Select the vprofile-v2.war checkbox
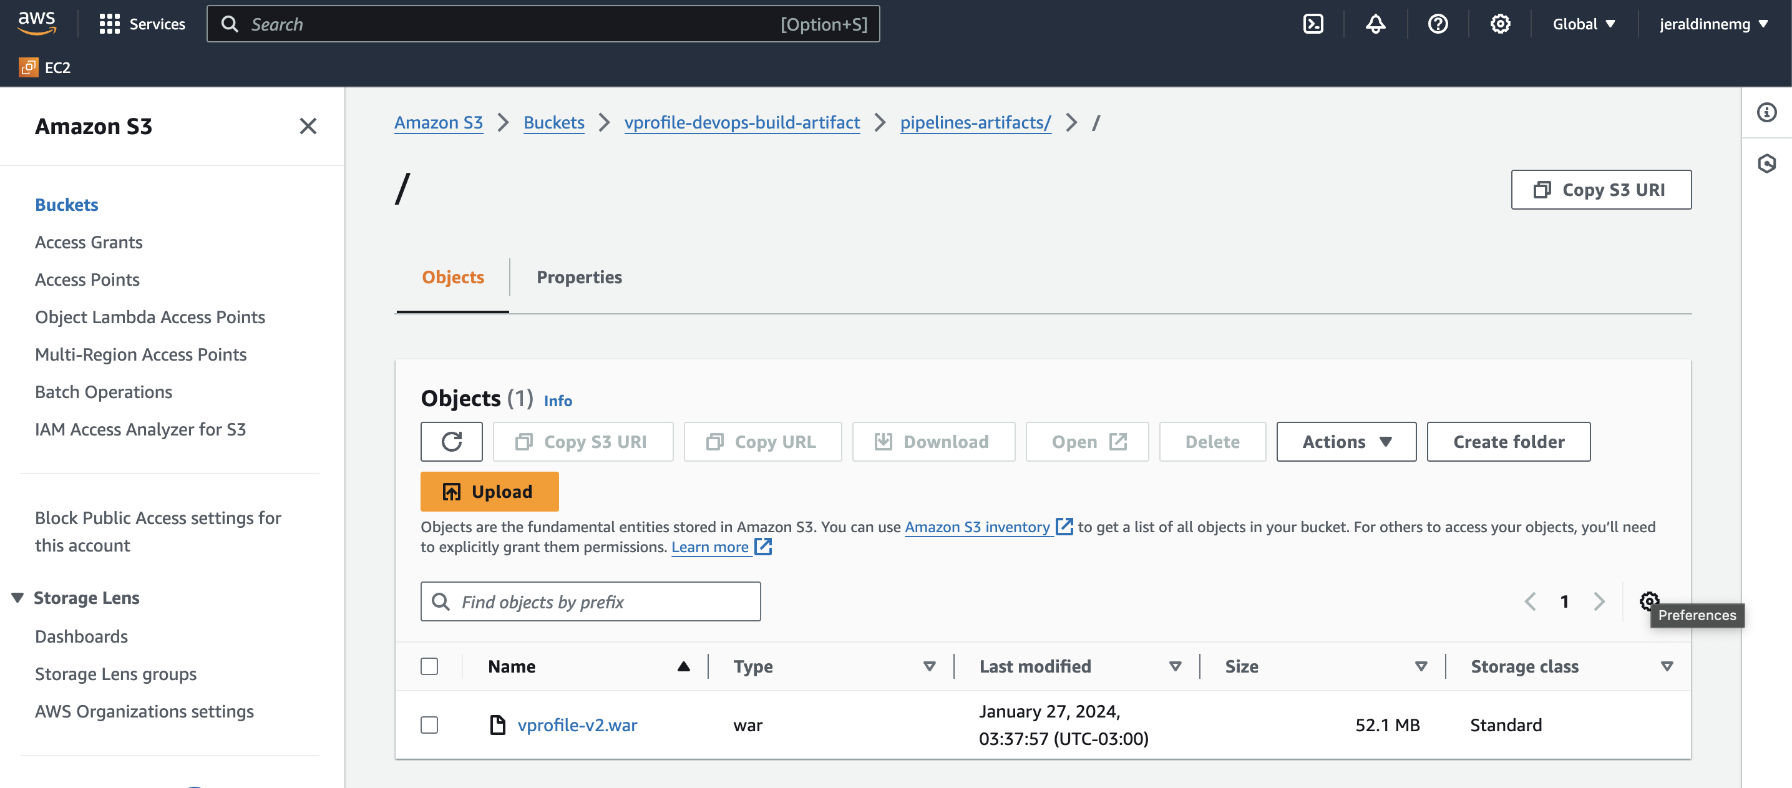This screenshot has height=788, width=1792. point(429,725)
